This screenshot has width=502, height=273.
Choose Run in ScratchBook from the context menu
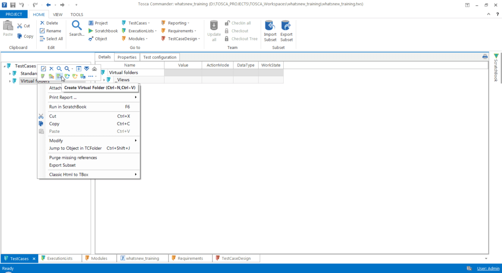pos(89,107)
